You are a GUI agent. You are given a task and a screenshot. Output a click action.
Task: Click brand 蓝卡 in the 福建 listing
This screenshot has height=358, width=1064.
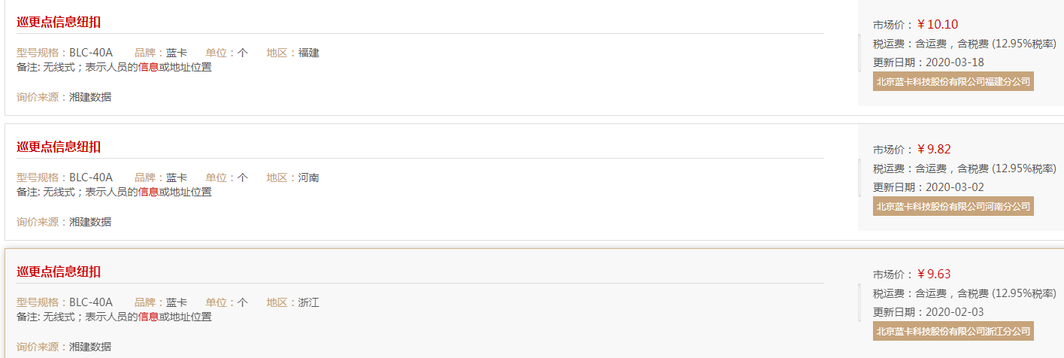point(177,53)
